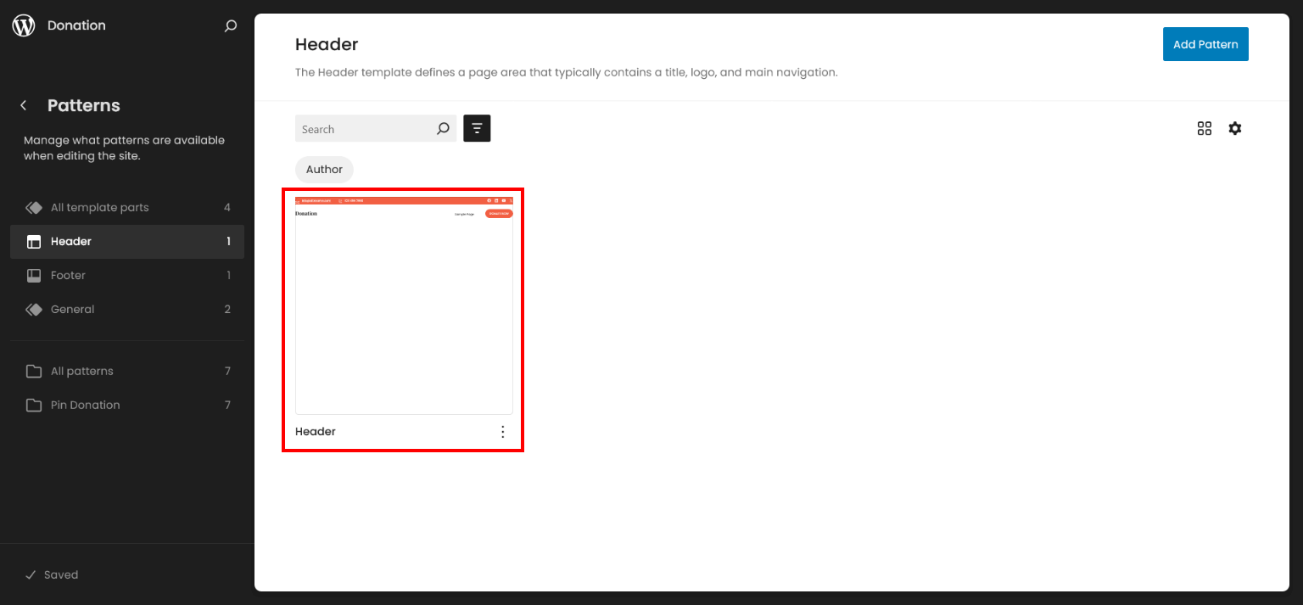The width and height of the screenshot is (1303, 605).
Task: Open the grid layout view icon
Action: pos(1204,128)
